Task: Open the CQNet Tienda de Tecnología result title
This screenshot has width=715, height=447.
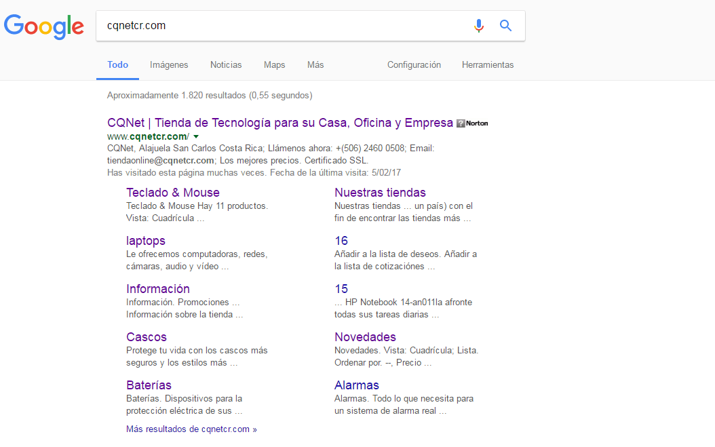Action: [280, 123]
